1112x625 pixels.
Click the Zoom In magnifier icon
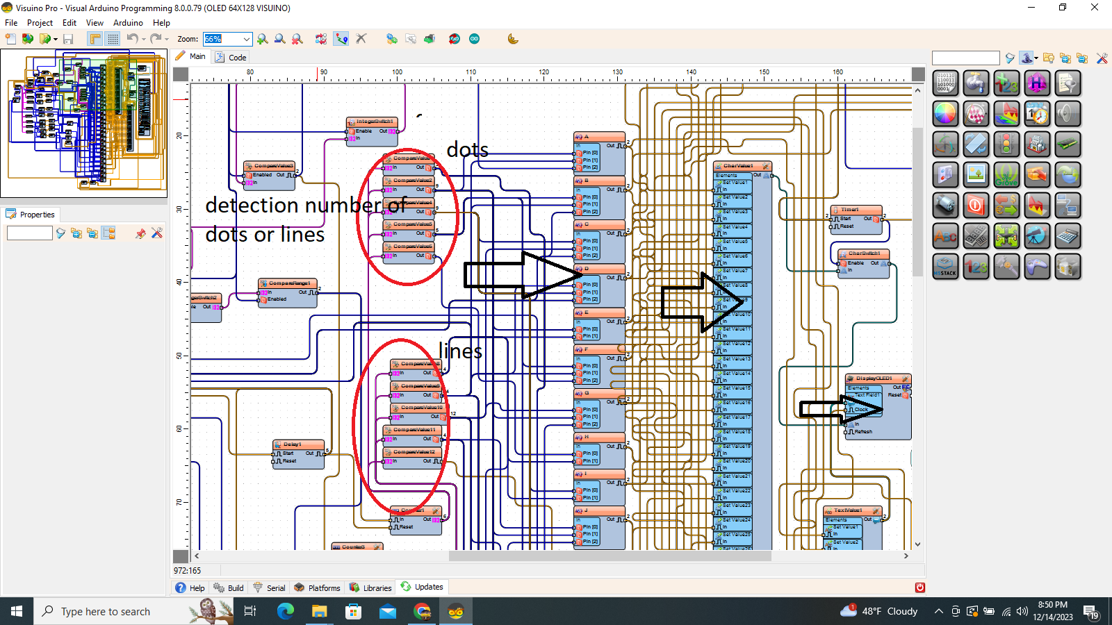pyautogui.click(x=262, y=39)
